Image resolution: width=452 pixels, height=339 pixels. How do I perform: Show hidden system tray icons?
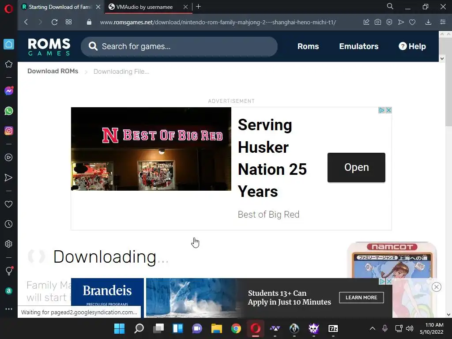372,328
